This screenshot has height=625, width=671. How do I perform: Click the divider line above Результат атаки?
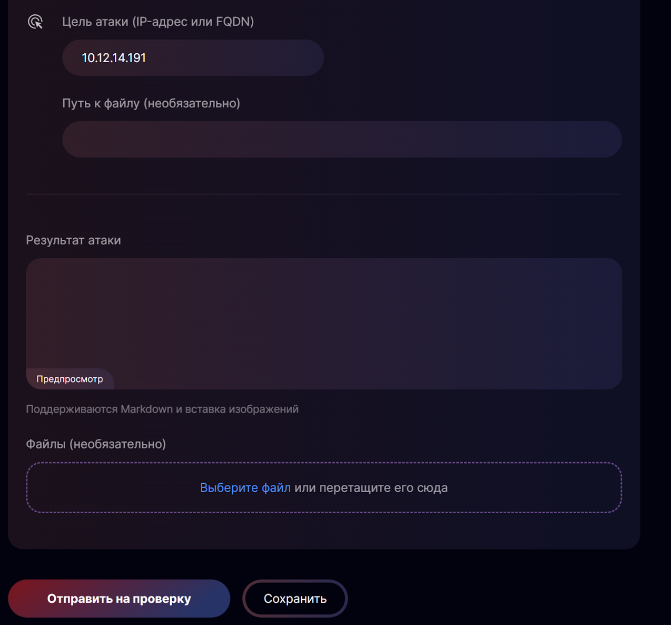click(x=323, y=194)
